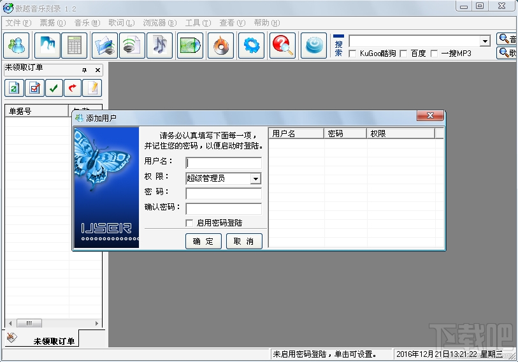Open the calculator toolbar icon
This screenshot has height=362, width=518.
[75, 46]
